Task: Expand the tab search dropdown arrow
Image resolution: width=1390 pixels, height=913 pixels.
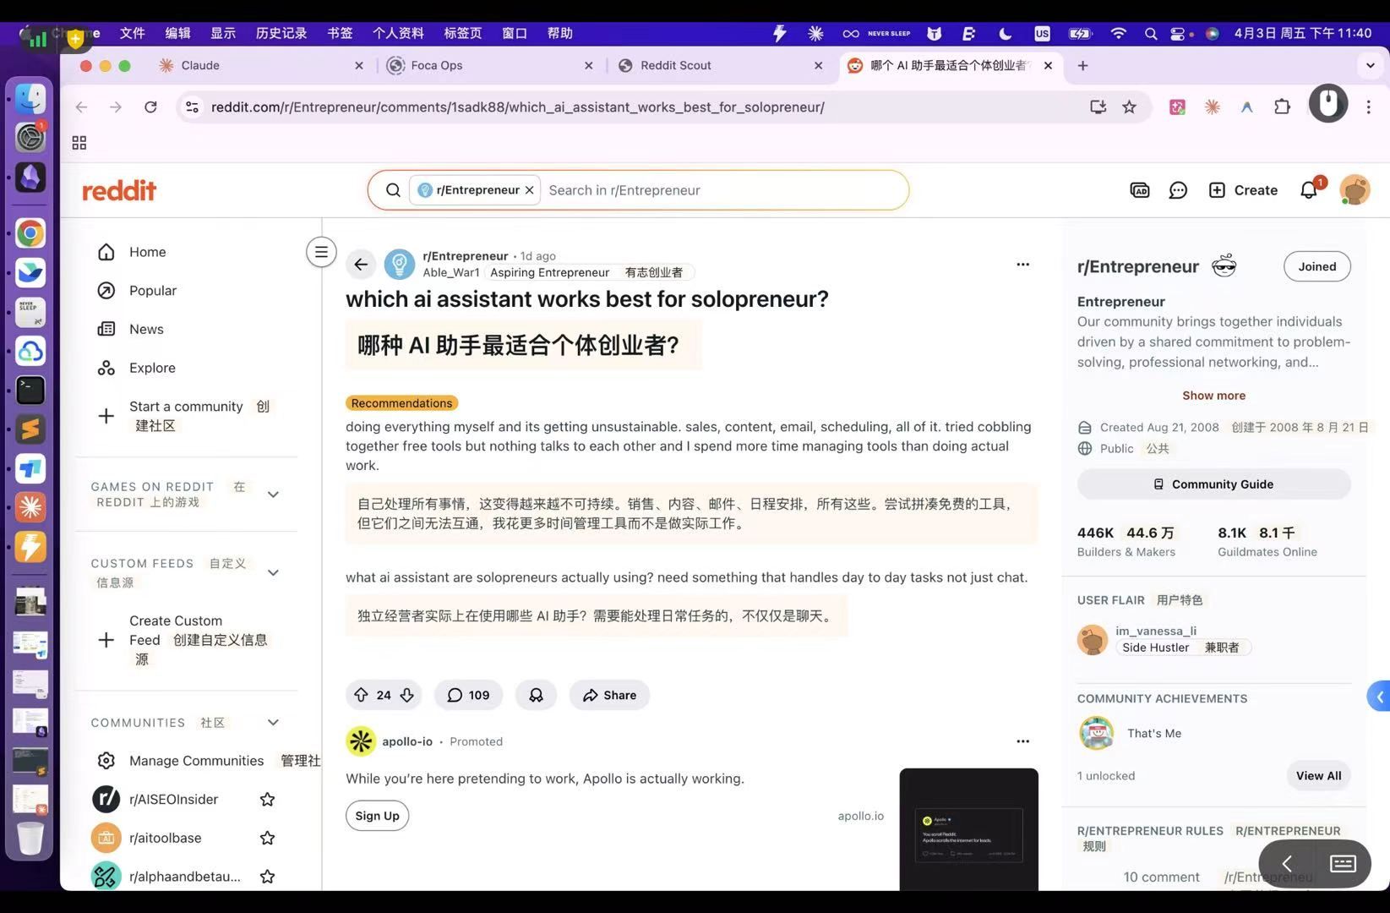Action: pos(1370,65)
